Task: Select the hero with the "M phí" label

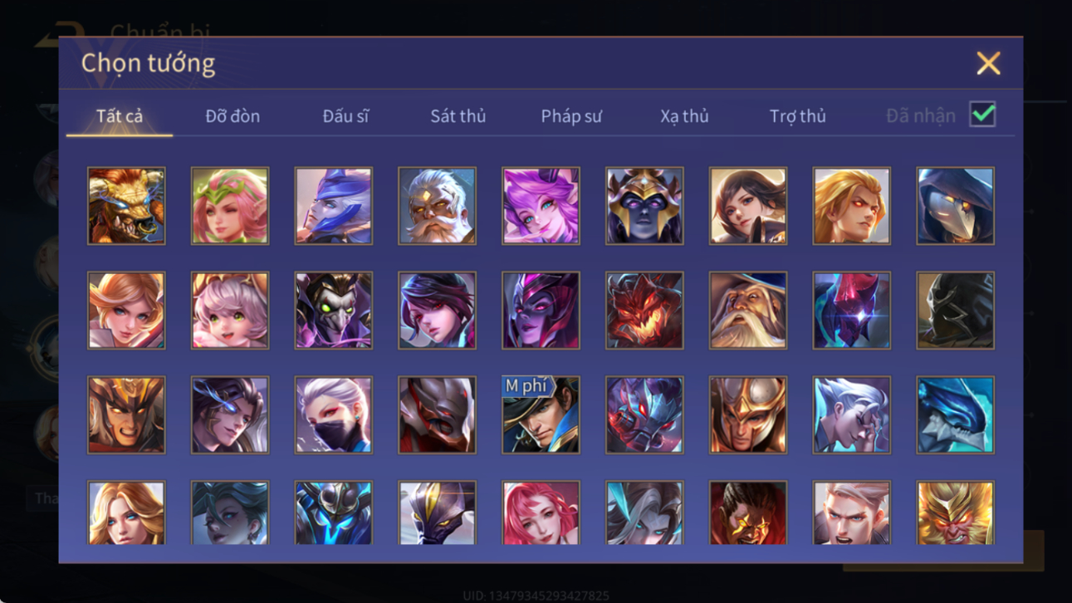Action: 541,414
